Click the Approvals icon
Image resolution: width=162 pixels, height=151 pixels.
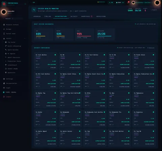[x=6, y=72]
